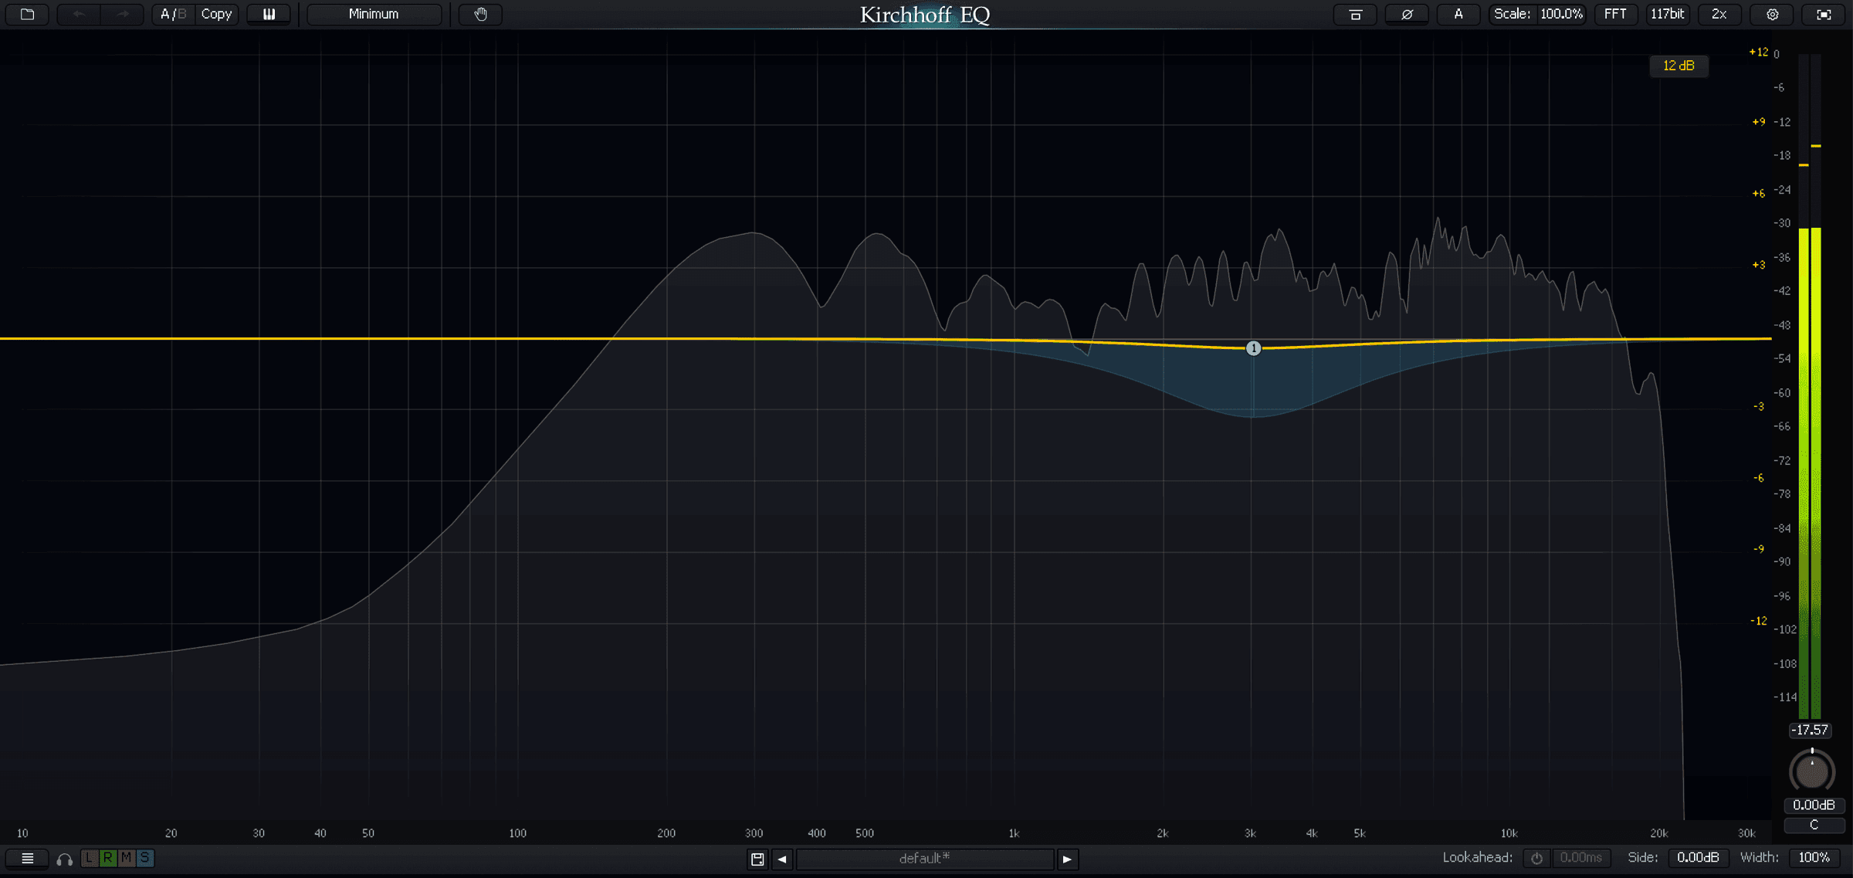Click the -12 gain scale label
The width and height of the screenshot is (1853, 878).
1758,621
